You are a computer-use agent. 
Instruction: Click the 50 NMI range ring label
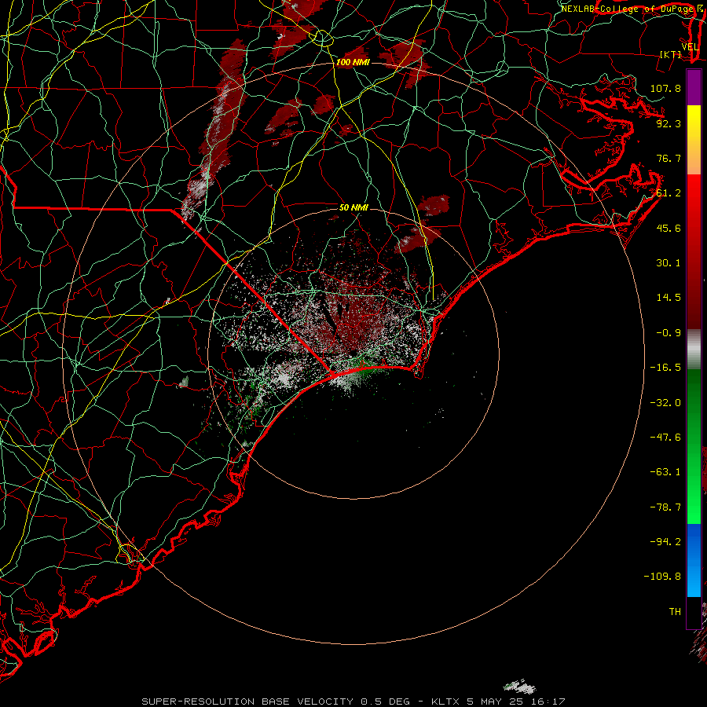point(353,207)
